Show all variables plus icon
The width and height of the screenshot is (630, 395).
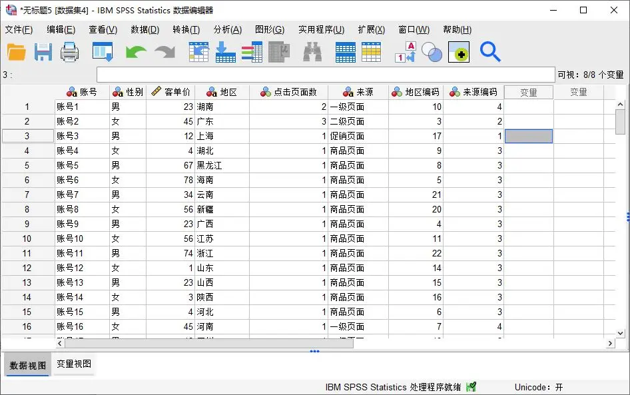click(x=459, y=52)
